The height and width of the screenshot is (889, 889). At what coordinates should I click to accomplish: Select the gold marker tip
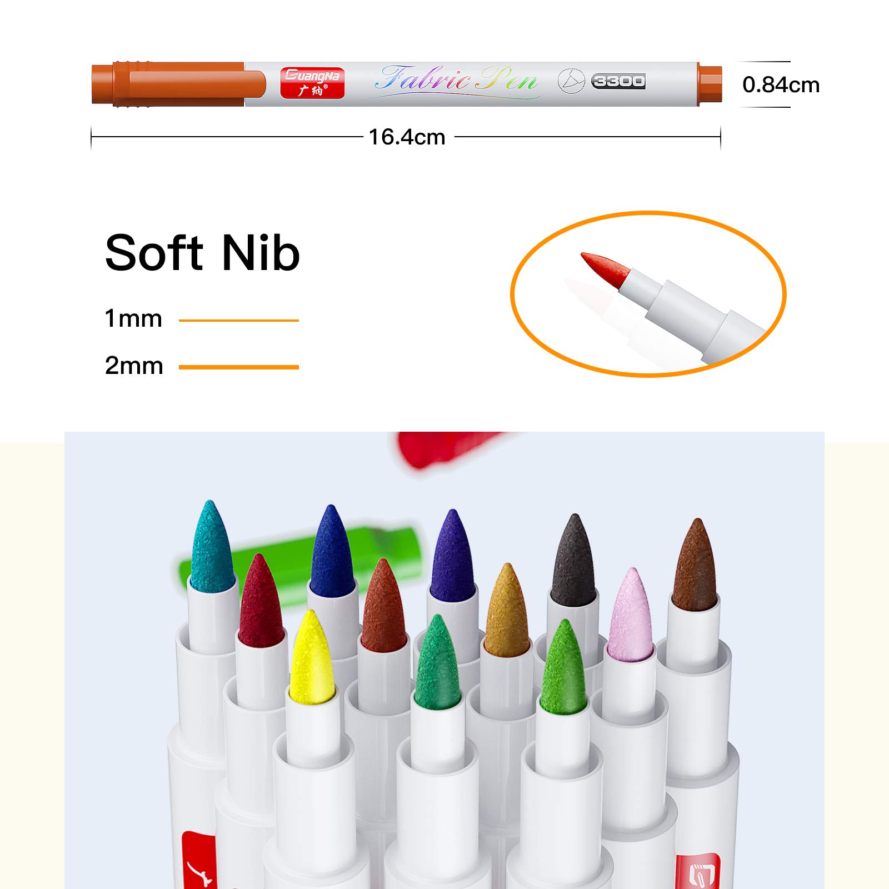point(507,610)
